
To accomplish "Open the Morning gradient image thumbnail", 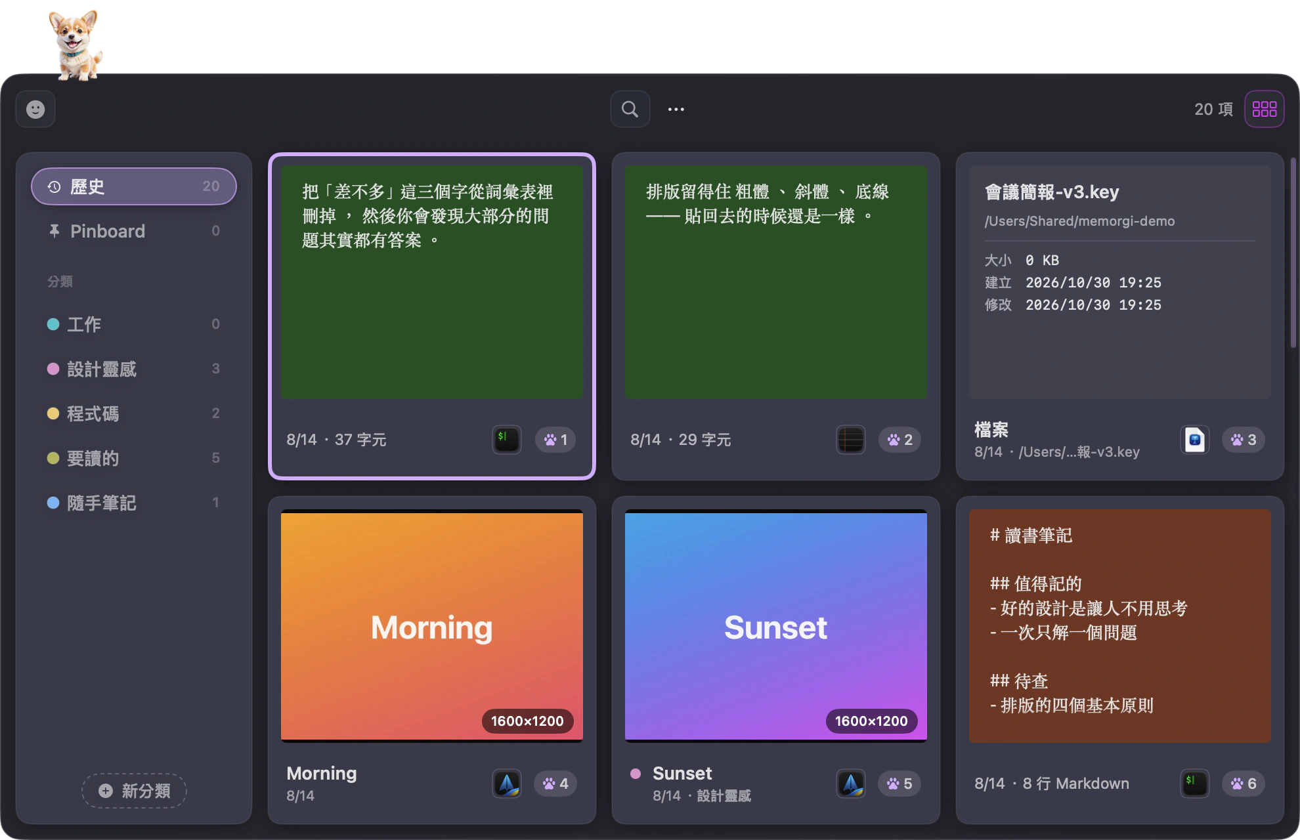I will tap(432, 626).
